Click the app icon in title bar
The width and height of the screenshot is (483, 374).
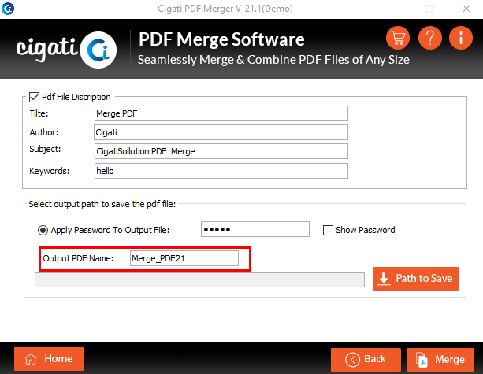click(x=8, y=9)
